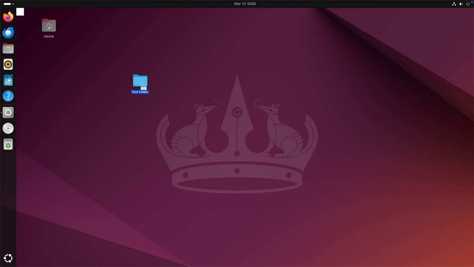The width and height of the screenshot is (474, 267).
Task: Open Settings gear in the dock
Action: coord(8,113)
